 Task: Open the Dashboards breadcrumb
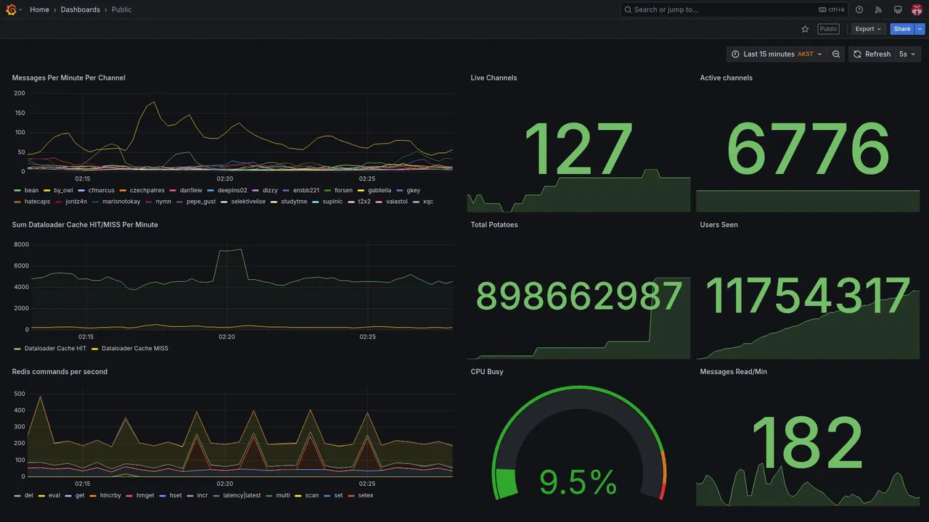coord(81,9)
